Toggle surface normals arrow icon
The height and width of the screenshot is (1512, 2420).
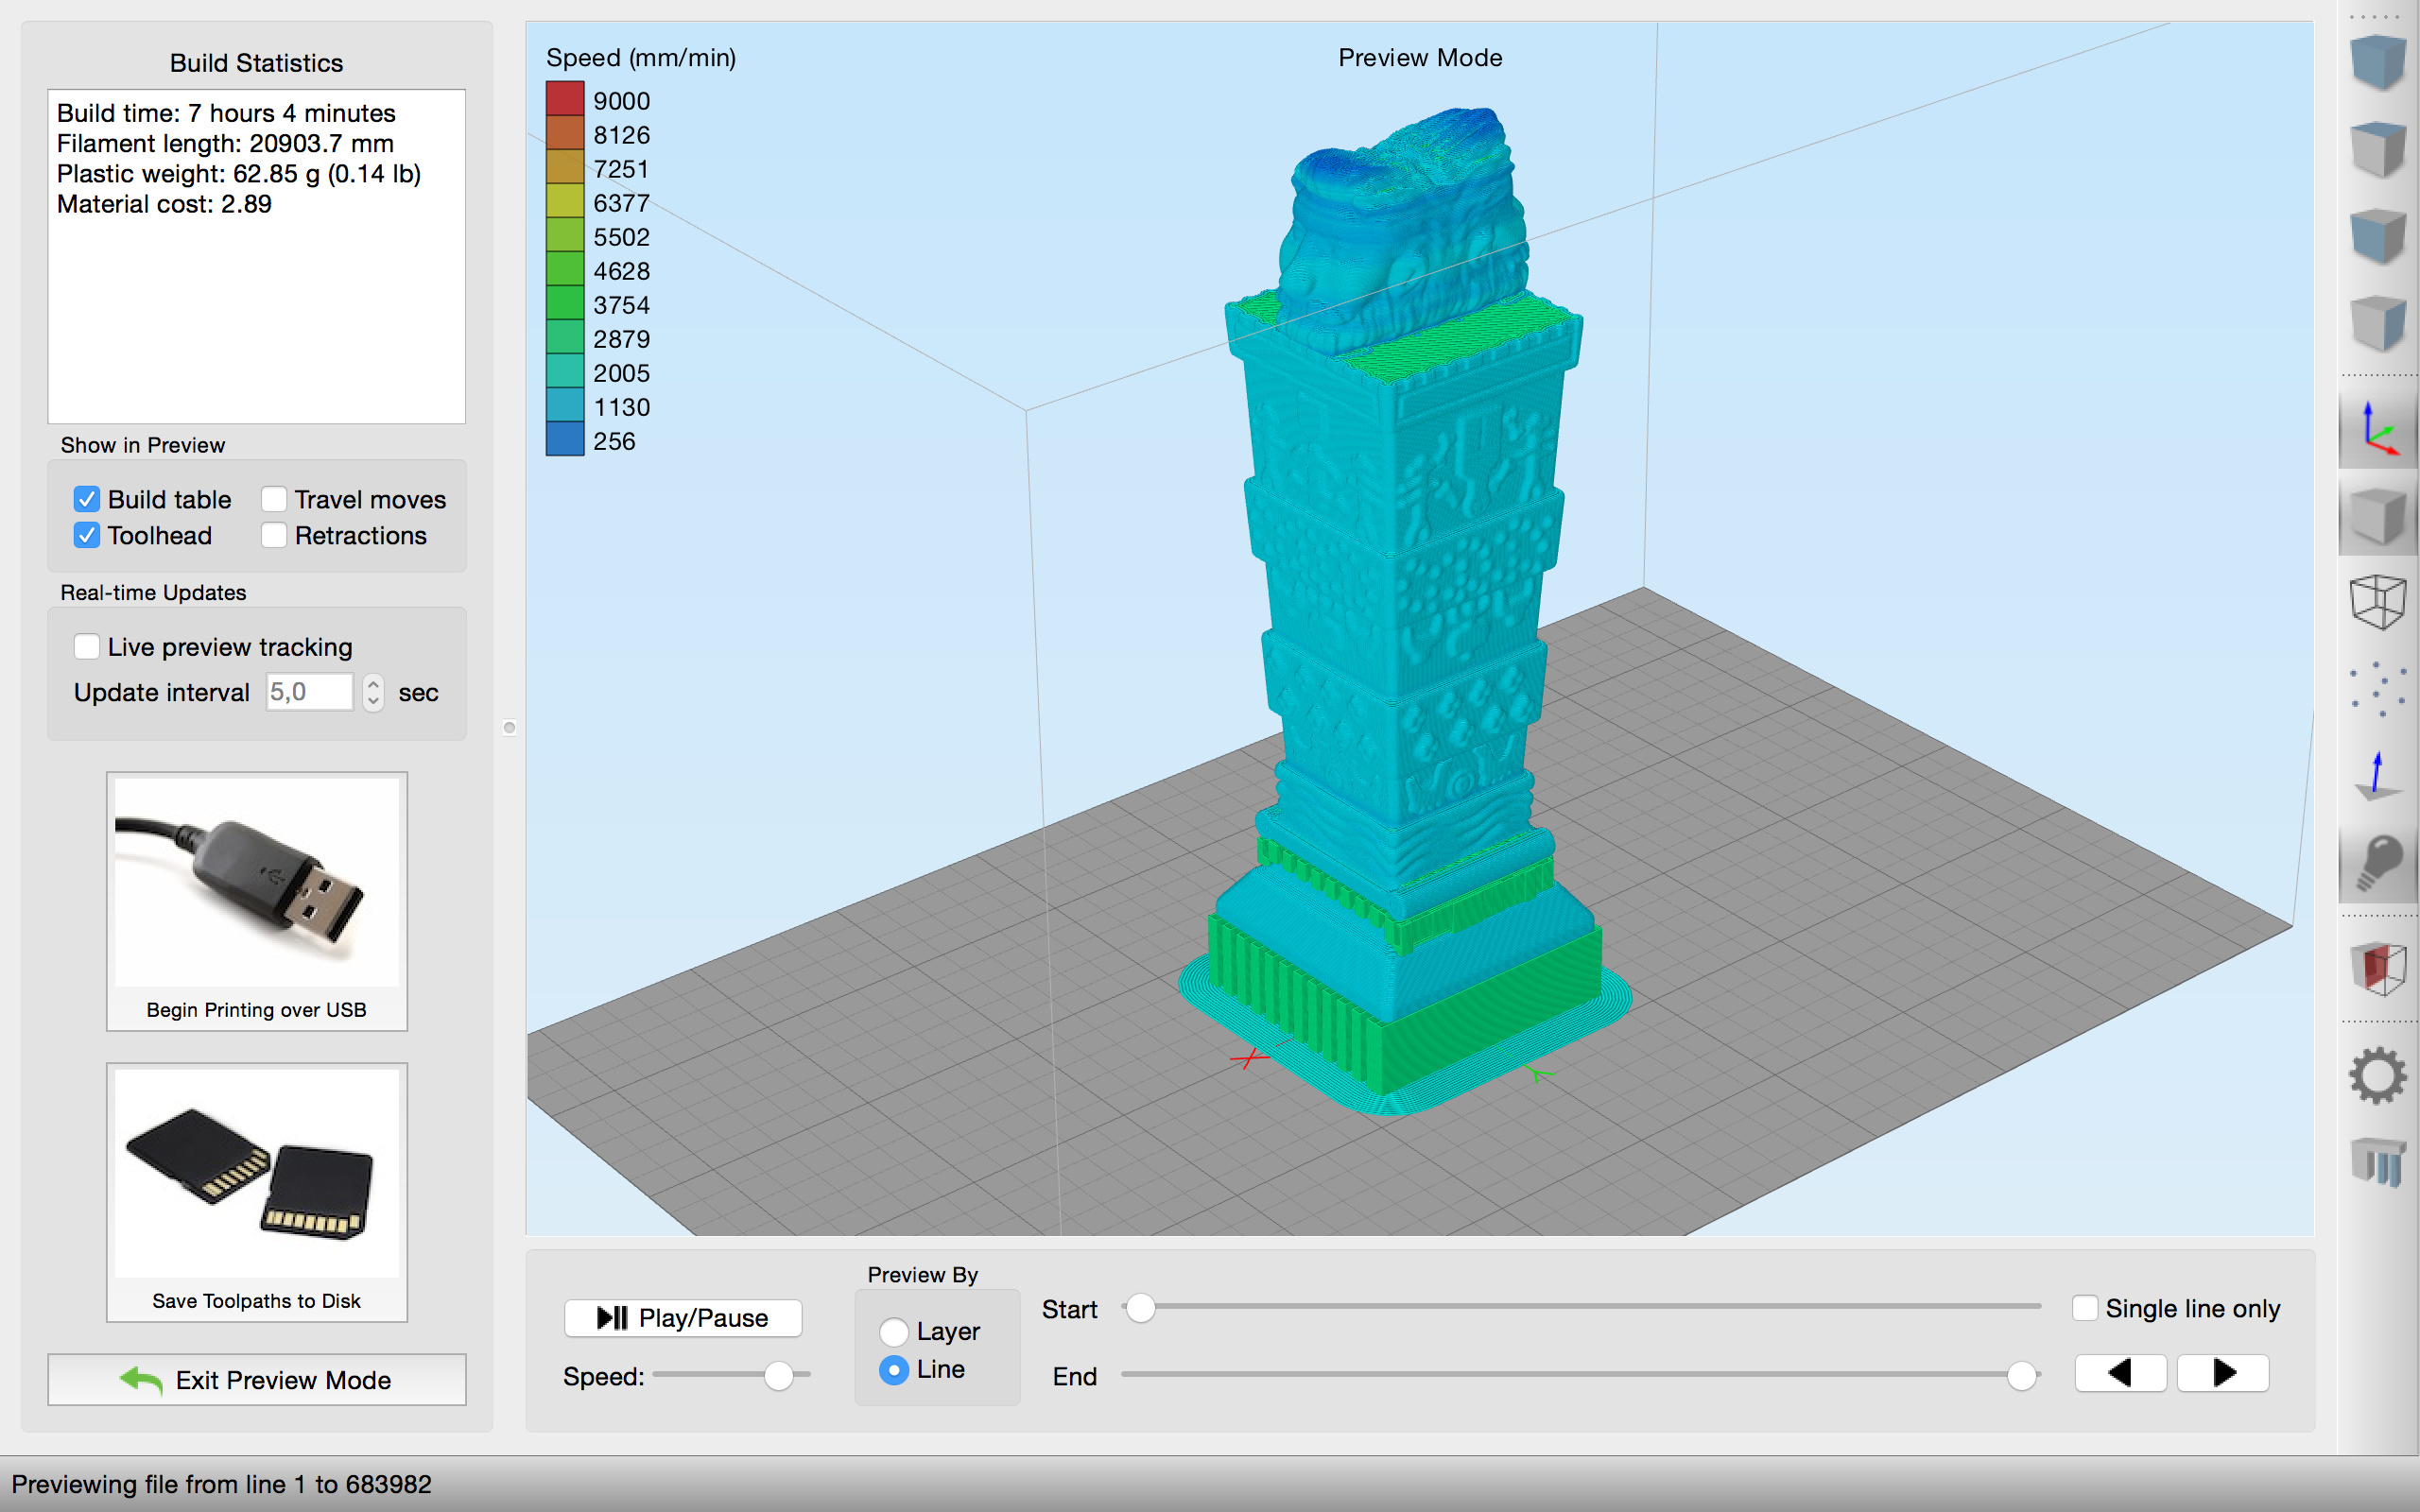tap(2377, 776)
